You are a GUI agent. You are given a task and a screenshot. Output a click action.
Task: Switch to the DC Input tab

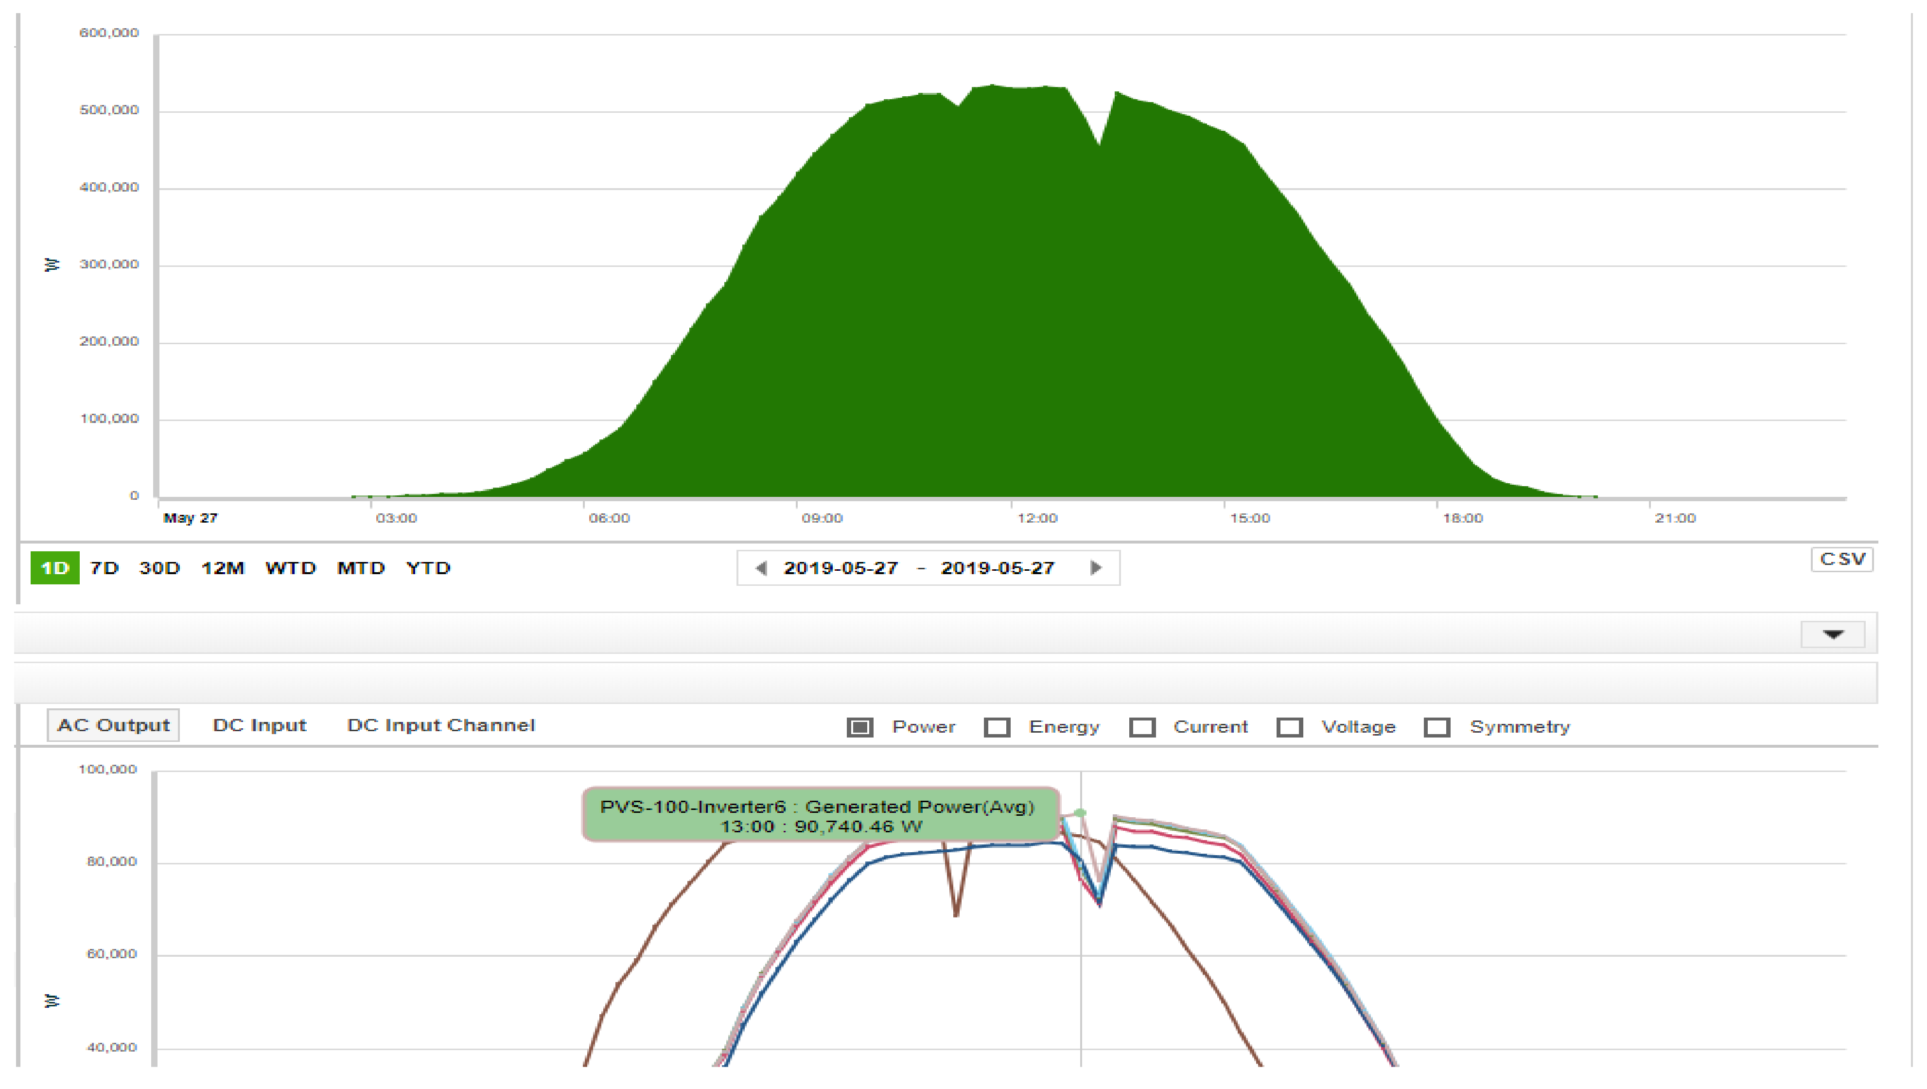(260, 725)
